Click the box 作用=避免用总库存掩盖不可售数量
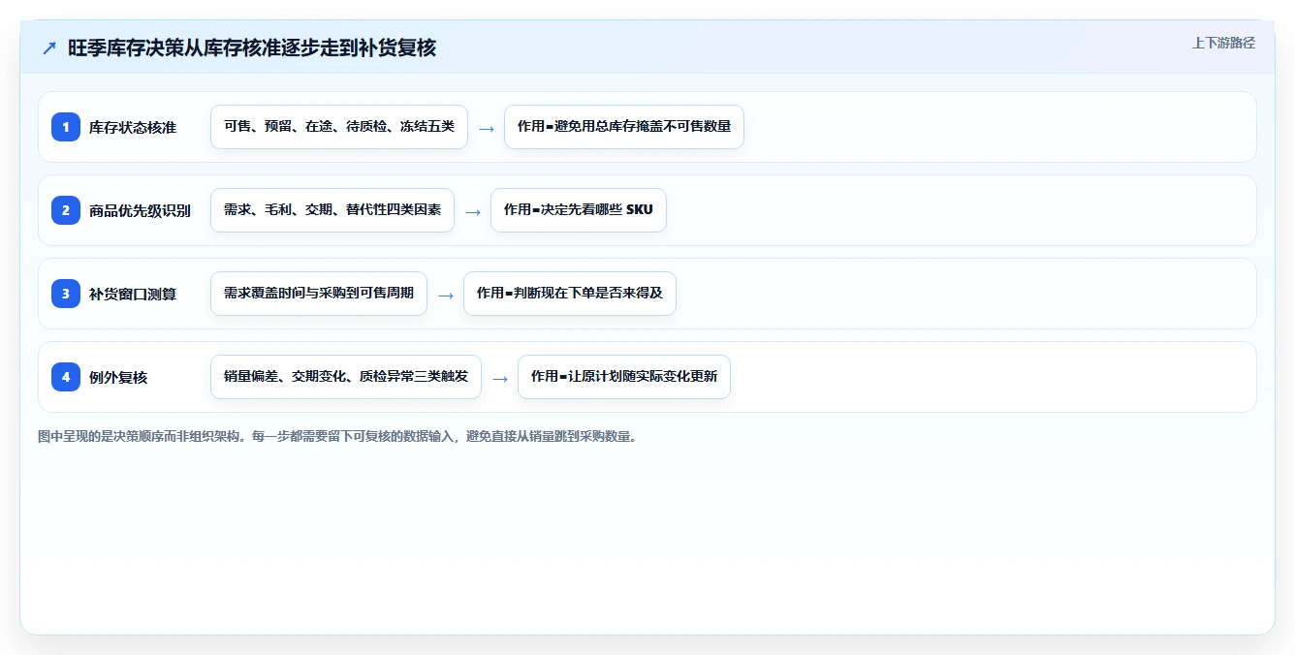This screenshot has width=1295, height=655. point(624,127)
